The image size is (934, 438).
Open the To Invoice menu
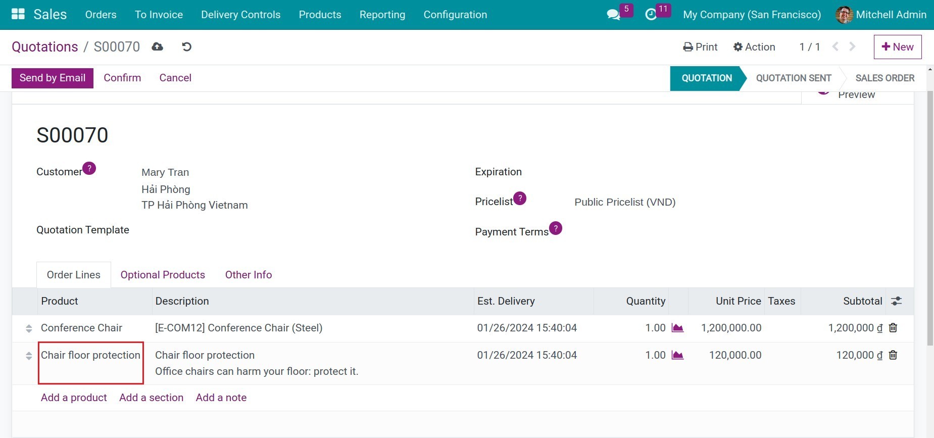[x=159, y=15]
